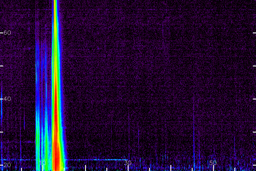Click the "30" horizontal axis label
The image size is (256, 171).
128,163
